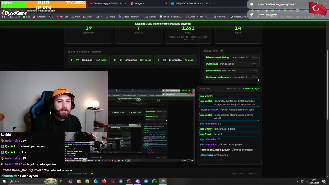Open the Windows Start menu
This screenshot has height=185, width=329.
coord(4,181)
